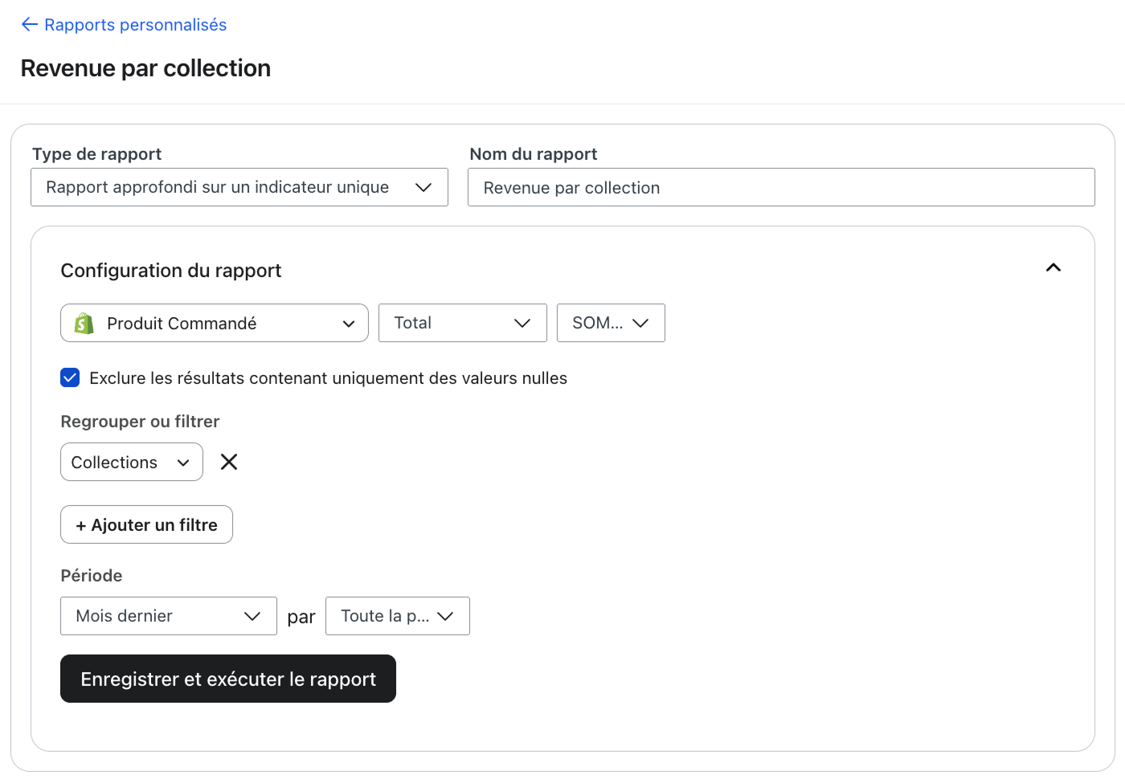Viewport: 1125px width, 783px height.
Task: Open the Type de rapport dropdown
Action: 239,187
